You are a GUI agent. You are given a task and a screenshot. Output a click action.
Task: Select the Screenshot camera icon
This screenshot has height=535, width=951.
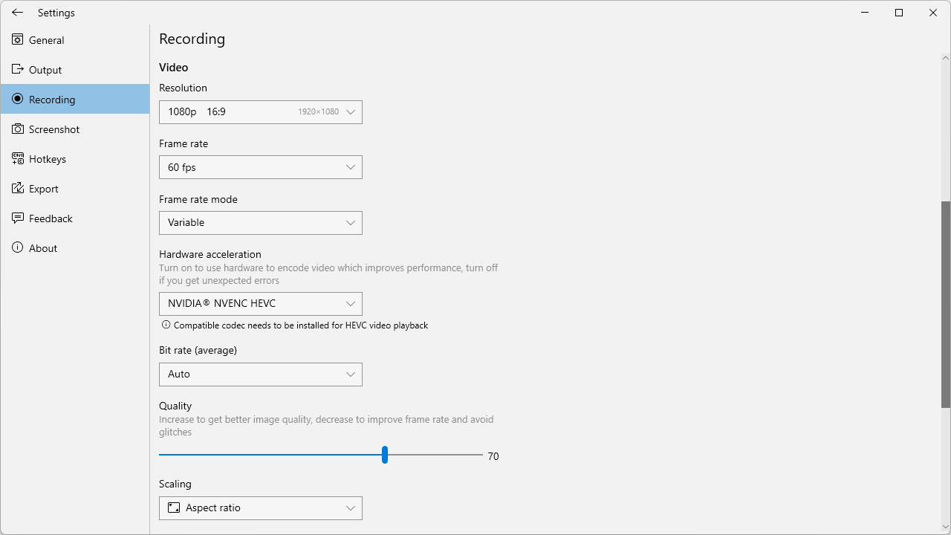[17, 129]
